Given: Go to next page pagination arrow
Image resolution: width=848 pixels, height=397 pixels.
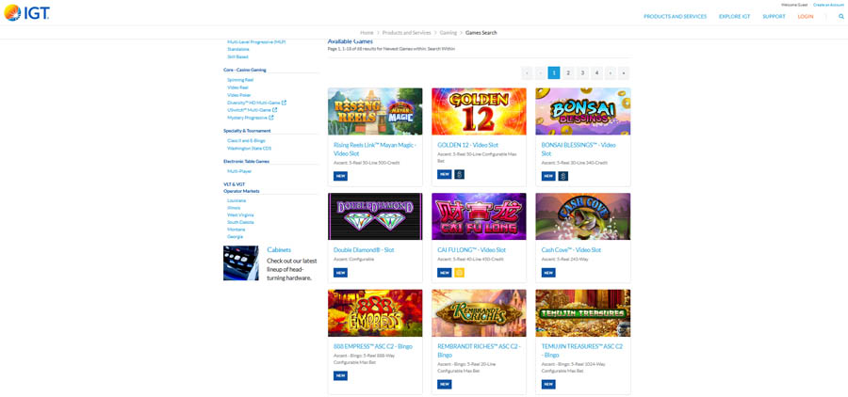Looking at the screenshot, I should 610,73.
